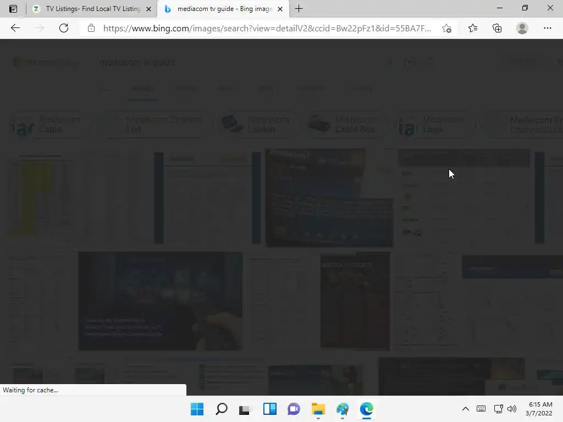The image size is (563, 422).
Task: Open the Collections panel
Action: point(497,28)
